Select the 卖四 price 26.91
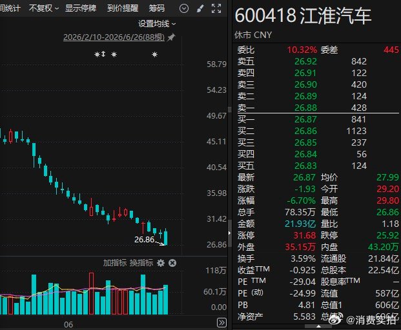The height and width of the screenshot is (330, 401). [305, 73]
